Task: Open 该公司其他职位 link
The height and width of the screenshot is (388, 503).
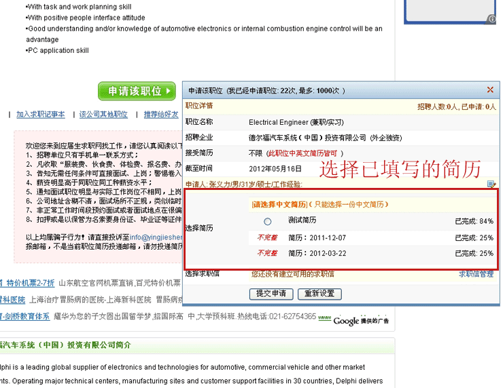Action: click(x=103, y=114)
